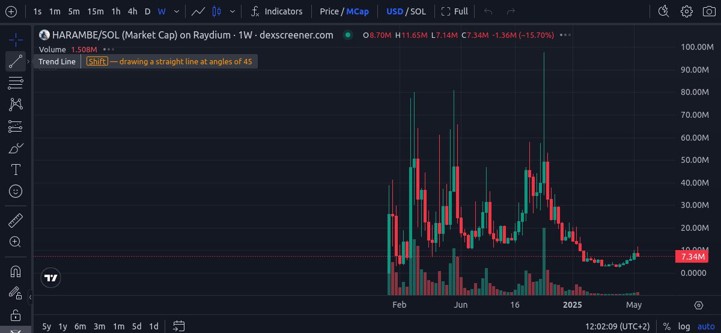Select the 4h timeframe
Screen dimensions: 721x333
click(133, 11)
